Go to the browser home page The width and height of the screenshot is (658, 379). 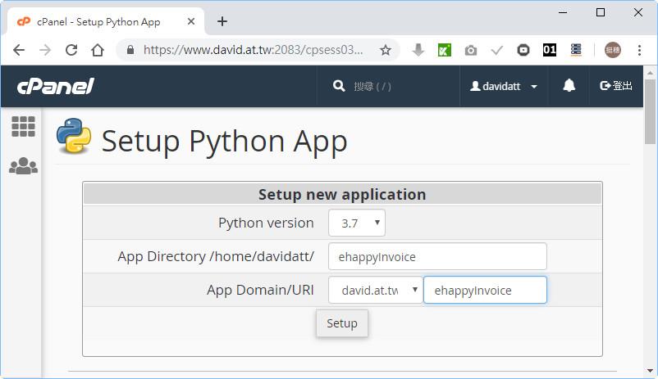coord(98,50)
